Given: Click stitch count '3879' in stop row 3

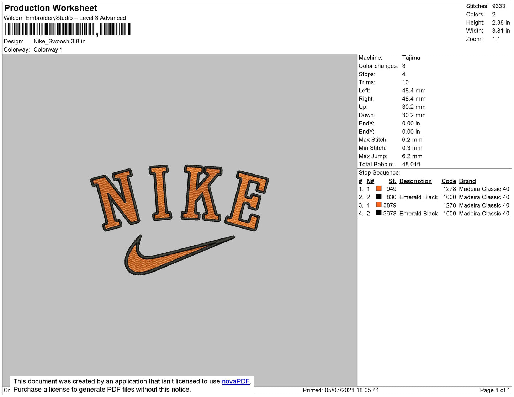Looking at the screenshot, I should [x=390, y=205].
